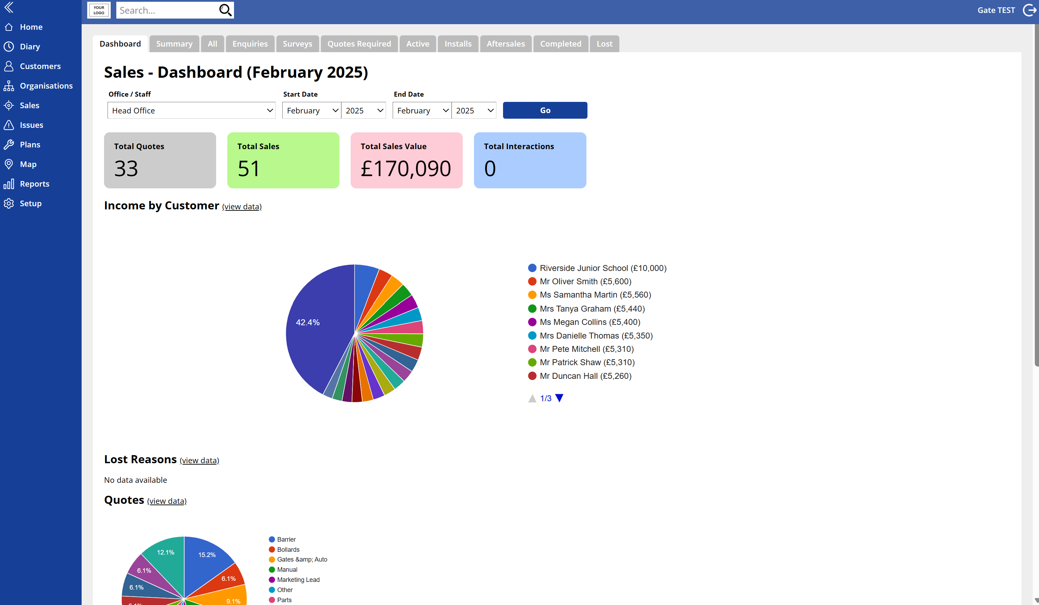Click the Total Sales card
This screenshot has height=605, width=1039.
click(x=283, y=160)
